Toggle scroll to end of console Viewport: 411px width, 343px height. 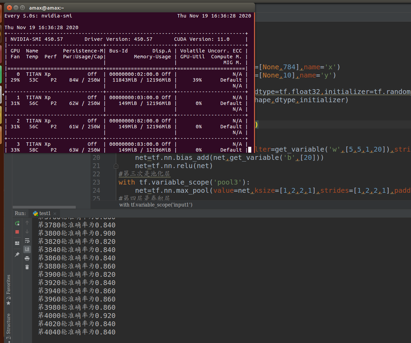27,249
